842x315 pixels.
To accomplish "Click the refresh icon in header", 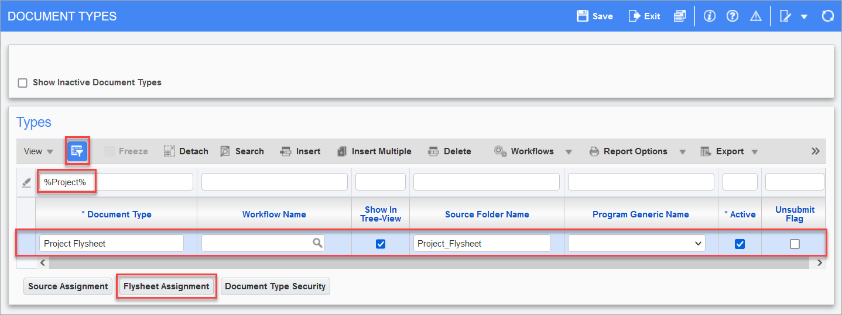I will point(827,16).
